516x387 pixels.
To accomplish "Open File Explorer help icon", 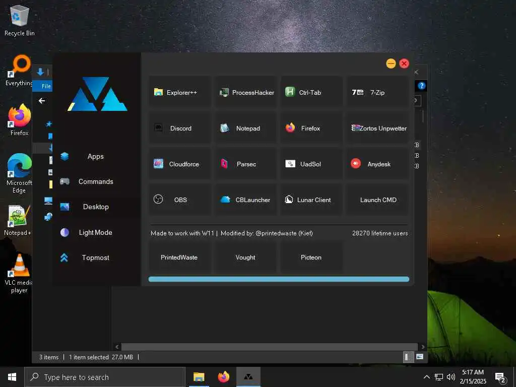I will (x=422, y=86).
